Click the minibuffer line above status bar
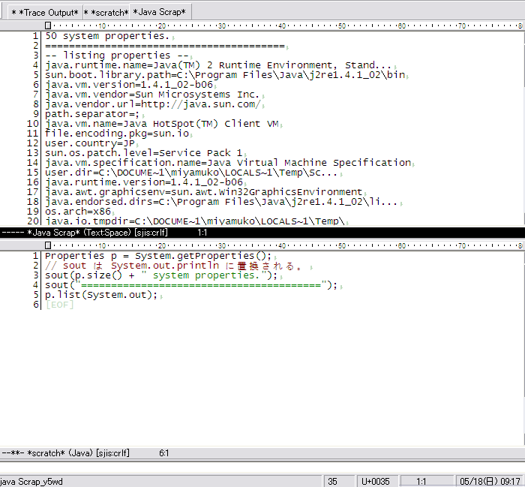 click(262, 467)
